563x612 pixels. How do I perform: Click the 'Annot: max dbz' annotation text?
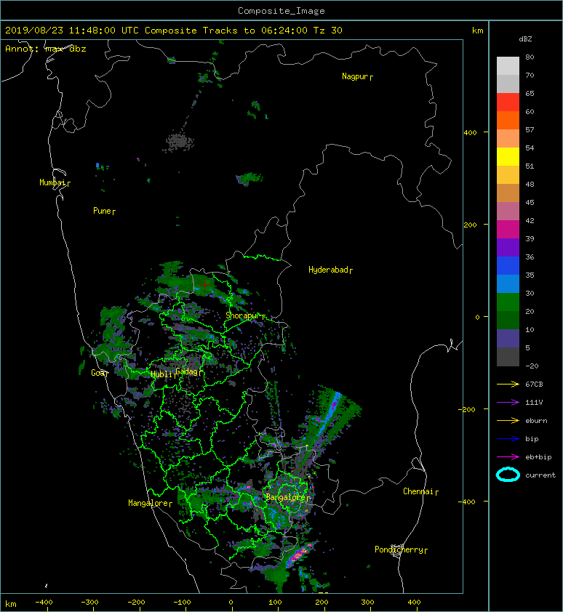[46, 49]
